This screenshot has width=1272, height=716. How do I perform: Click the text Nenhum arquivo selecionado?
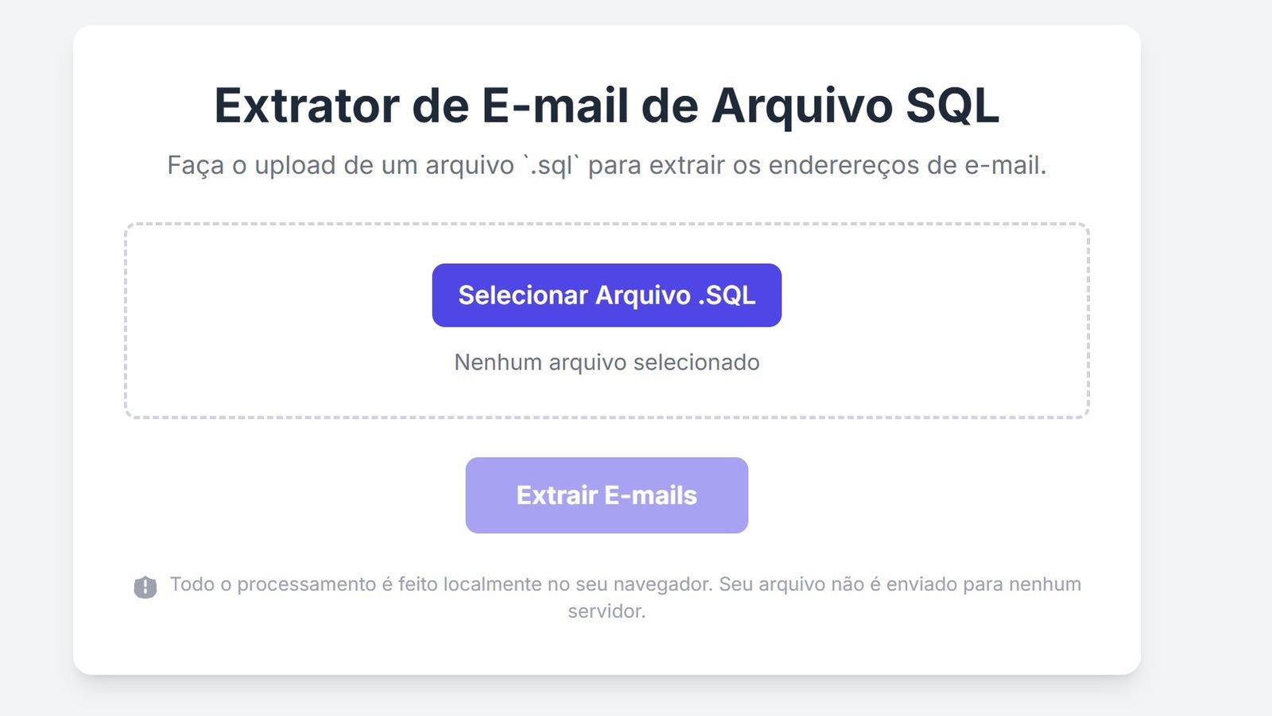[x=606, y=362]
